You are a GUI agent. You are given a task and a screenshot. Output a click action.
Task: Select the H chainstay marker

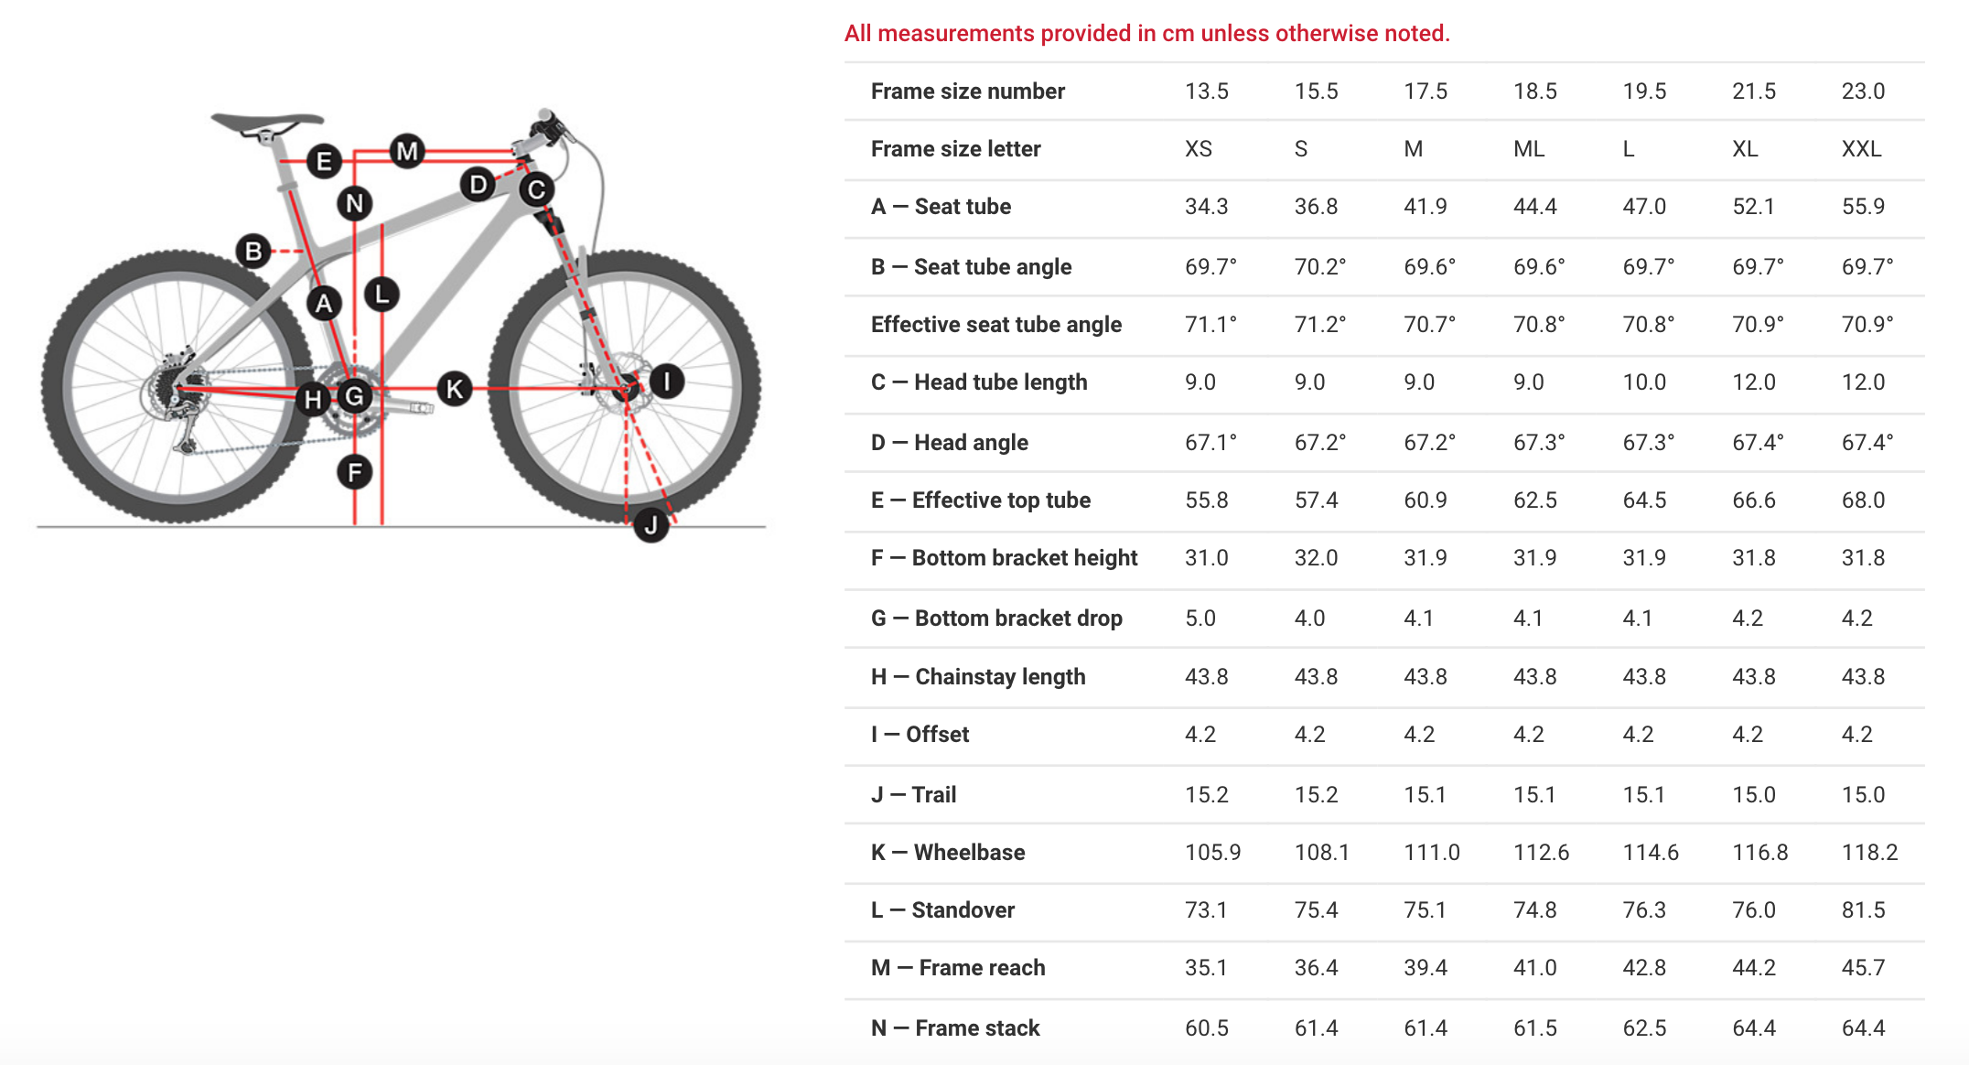(313, 399)
